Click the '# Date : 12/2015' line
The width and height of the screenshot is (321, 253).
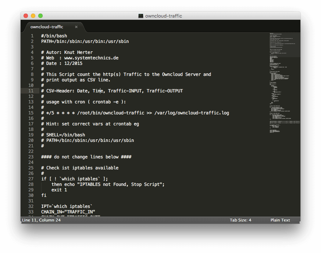(x=62, y=63)
